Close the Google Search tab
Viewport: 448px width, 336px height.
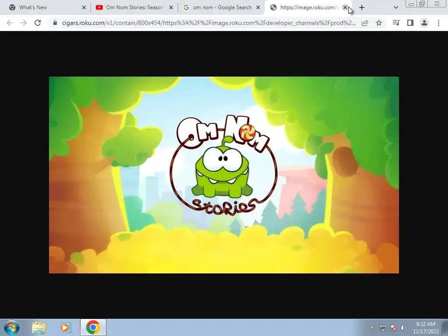click(258, 8)
